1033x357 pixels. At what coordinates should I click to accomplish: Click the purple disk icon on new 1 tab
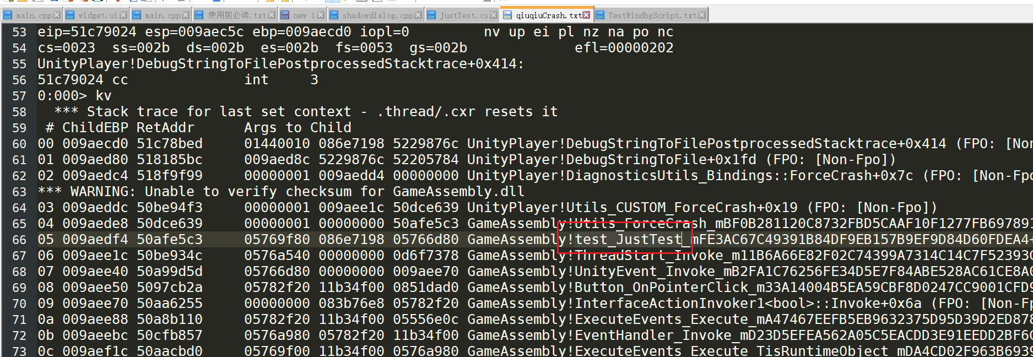[x=285, y=15]
